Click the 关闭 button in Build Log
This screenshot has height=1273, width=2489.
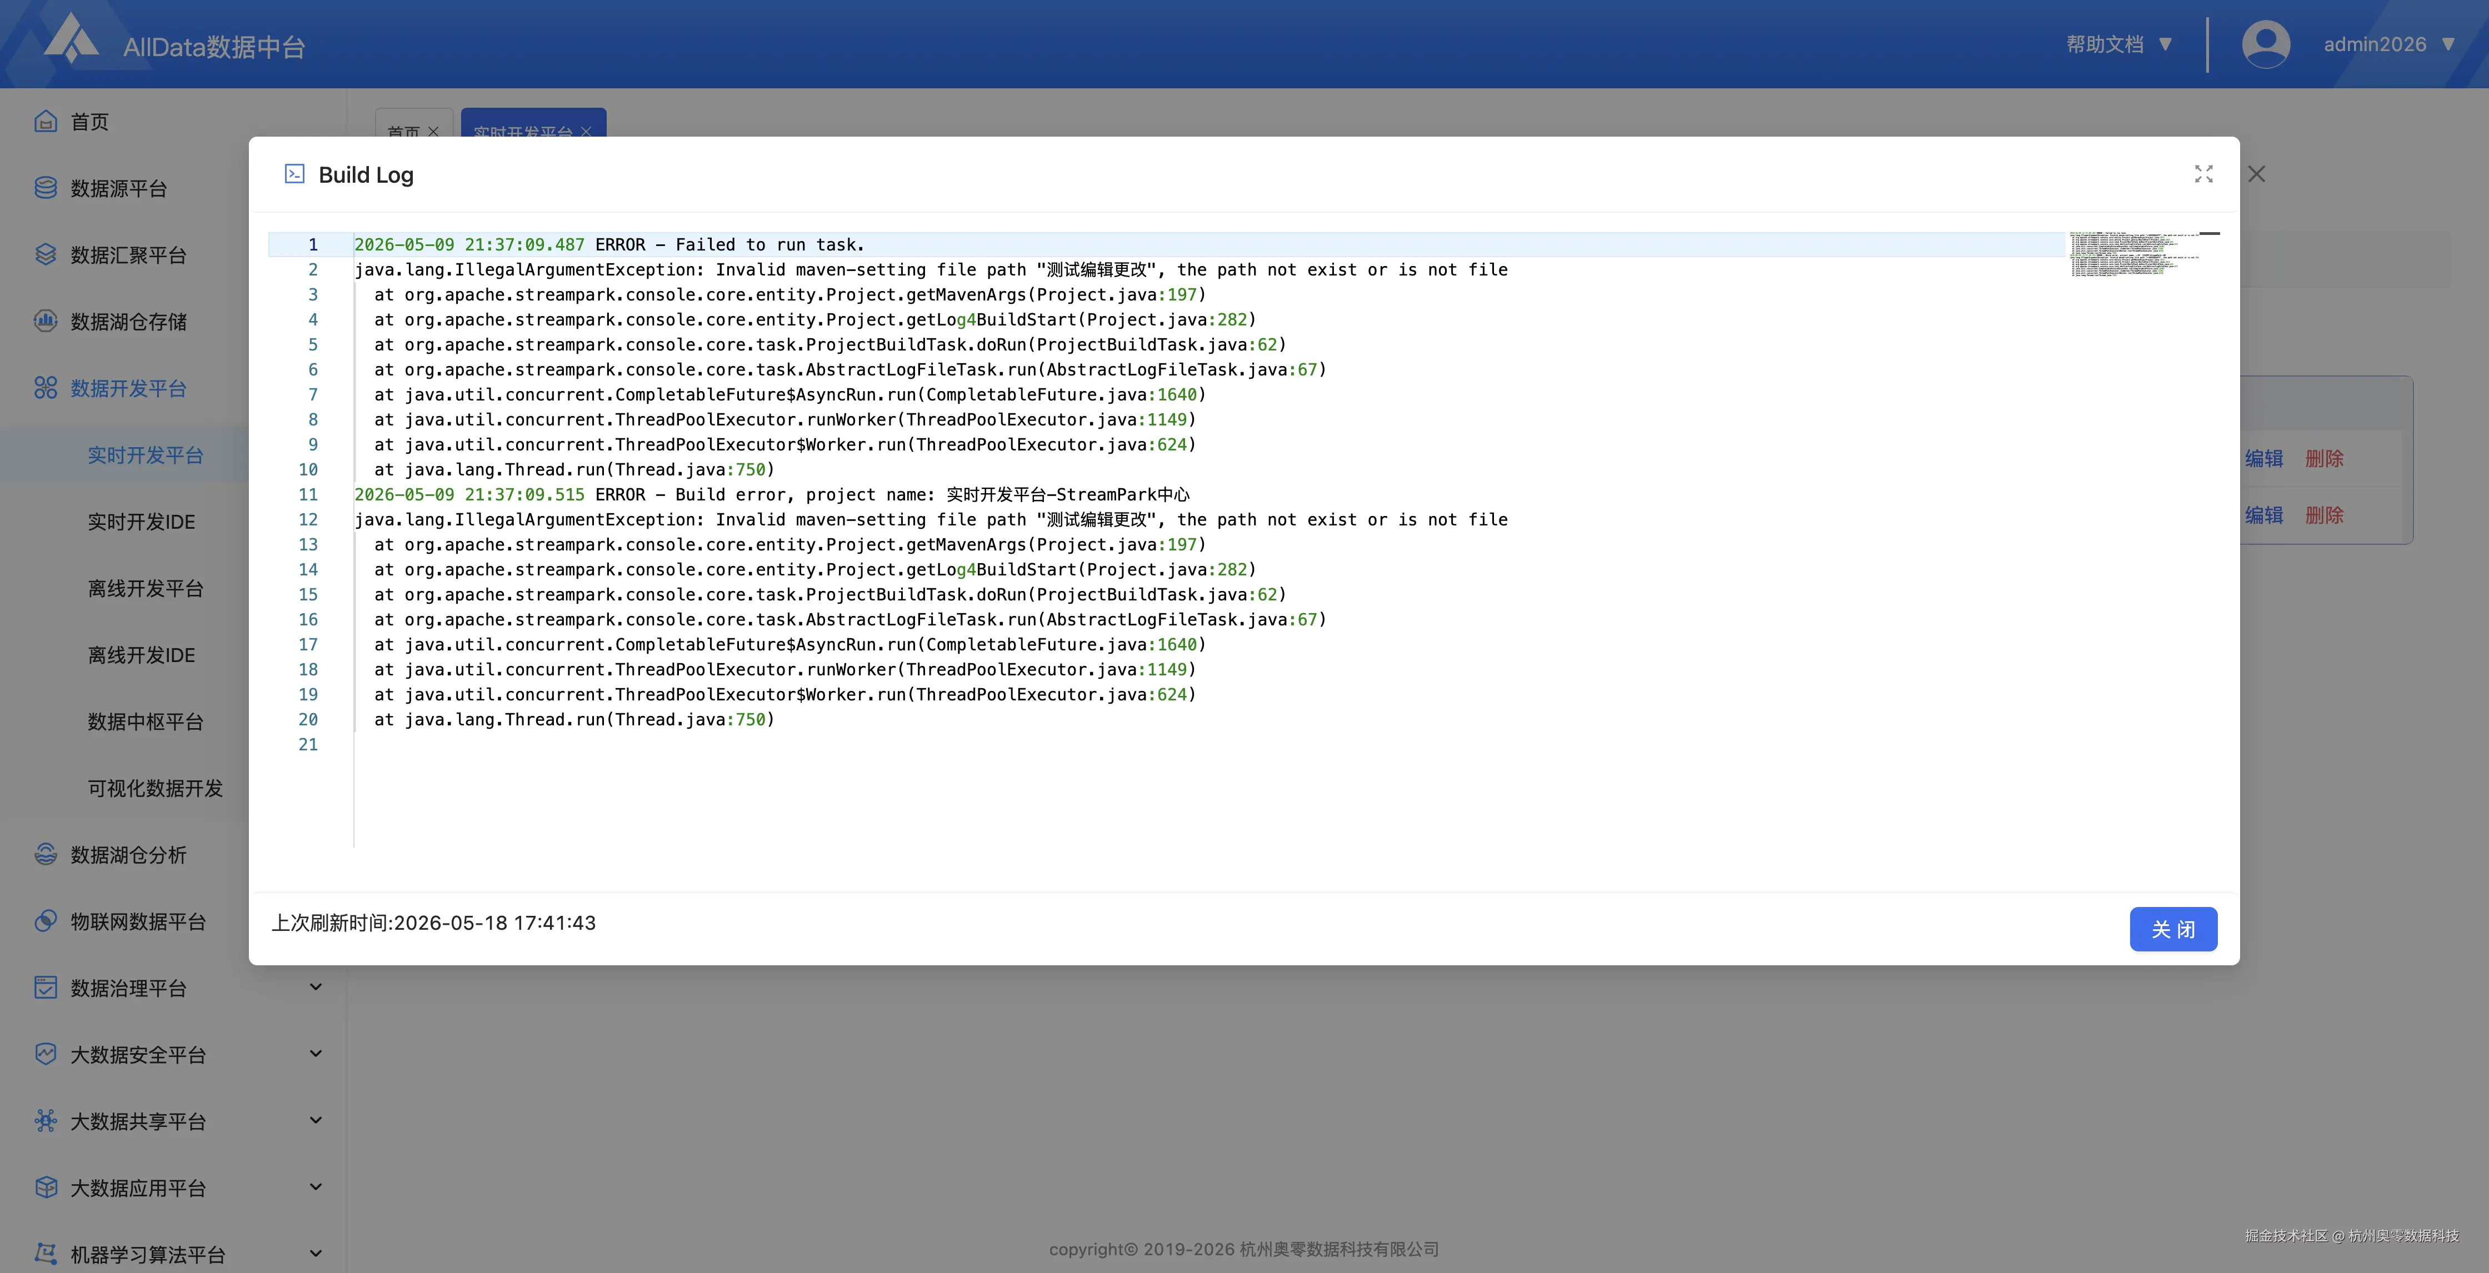2173,929
